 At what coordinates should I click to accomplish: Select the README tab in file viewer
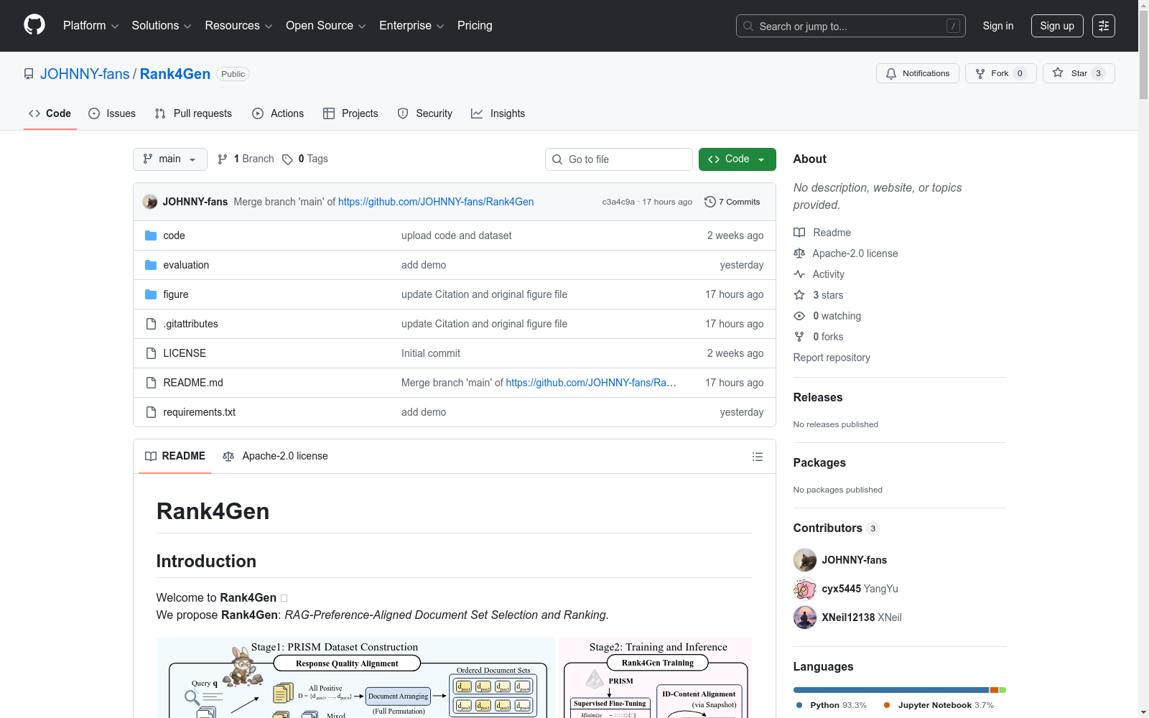pyautogui.click(x=175, y=457)
